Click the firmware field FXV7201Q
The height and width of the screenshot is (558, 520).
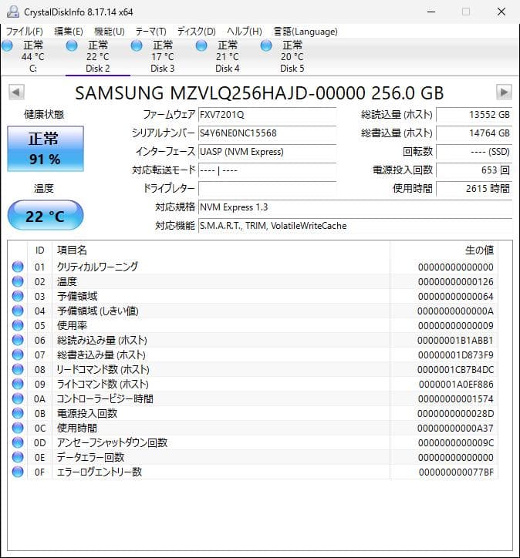coord(267,115)
